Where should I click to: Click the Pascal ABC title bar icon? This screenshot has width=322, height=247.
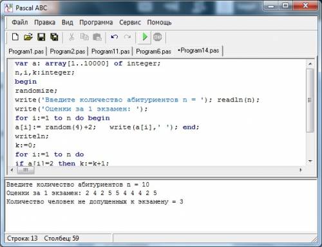[8, 8]
